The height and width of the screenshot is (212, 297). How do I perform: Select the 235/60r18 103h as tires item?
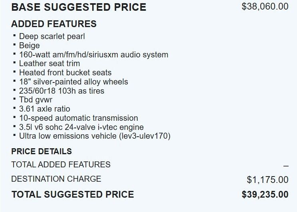pos(61,91)
